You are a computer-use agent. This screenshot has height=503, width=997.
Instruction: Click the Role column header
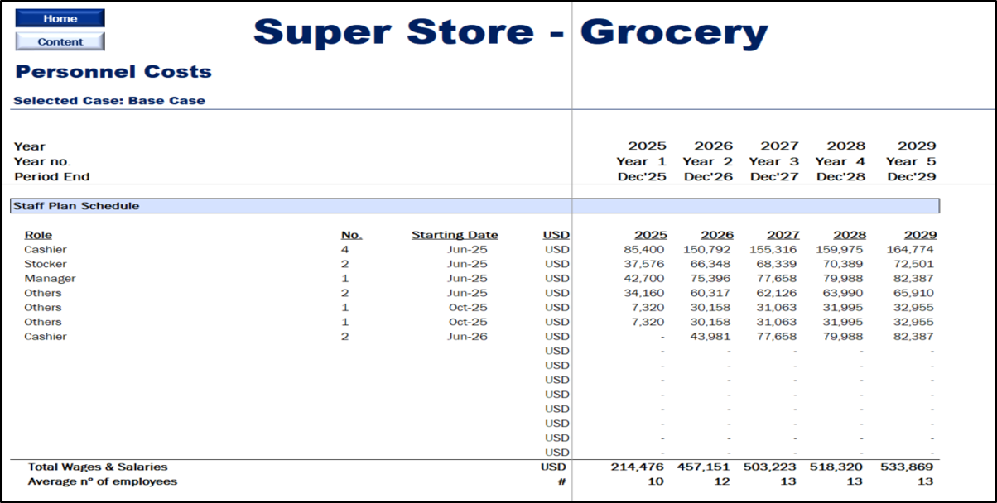(x=38, y=235)
